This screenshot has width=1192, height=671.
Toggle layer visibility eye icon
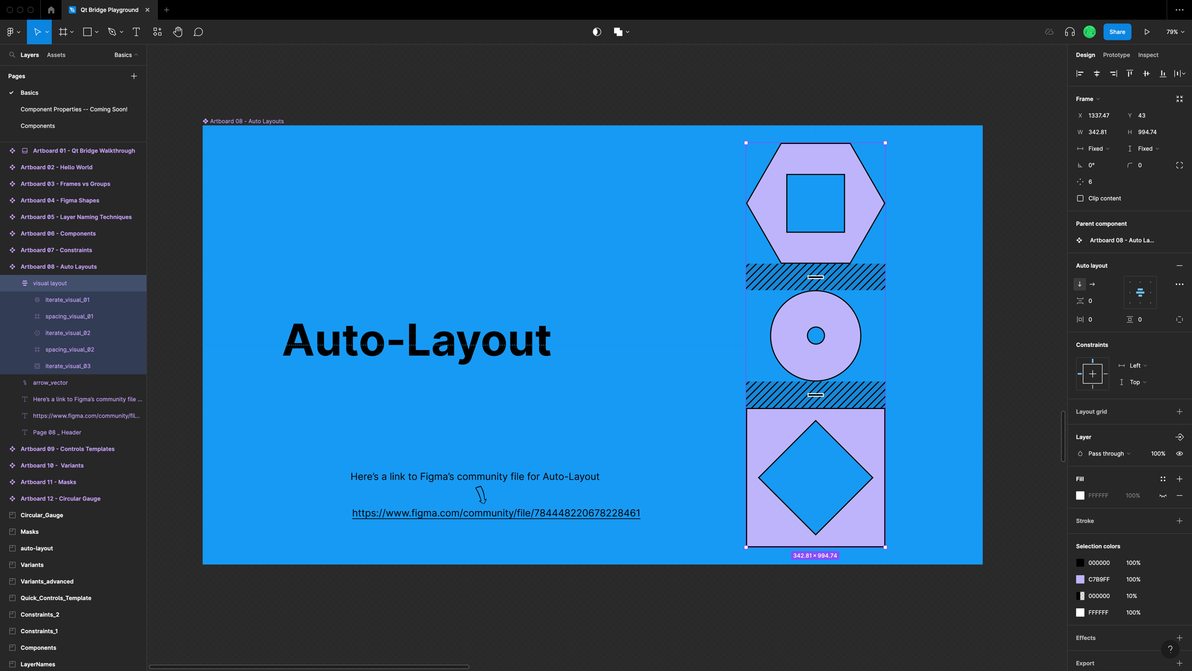point(1179,454)
